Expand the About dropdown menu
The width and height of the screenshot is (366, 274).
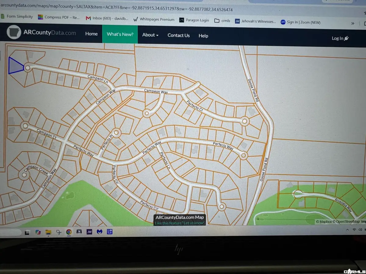point(150,35)
